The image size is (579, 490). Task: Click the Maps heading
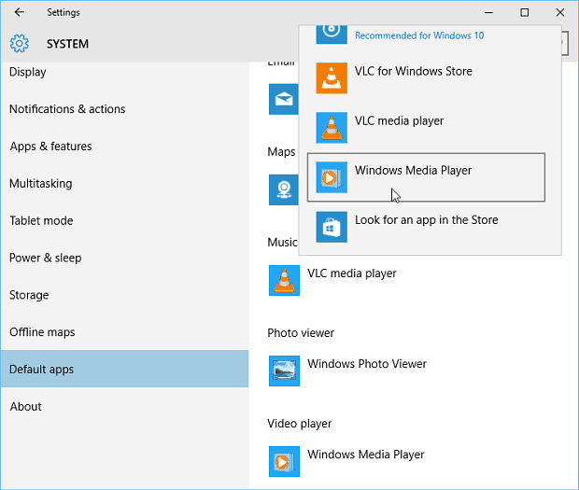coord(281,151)
